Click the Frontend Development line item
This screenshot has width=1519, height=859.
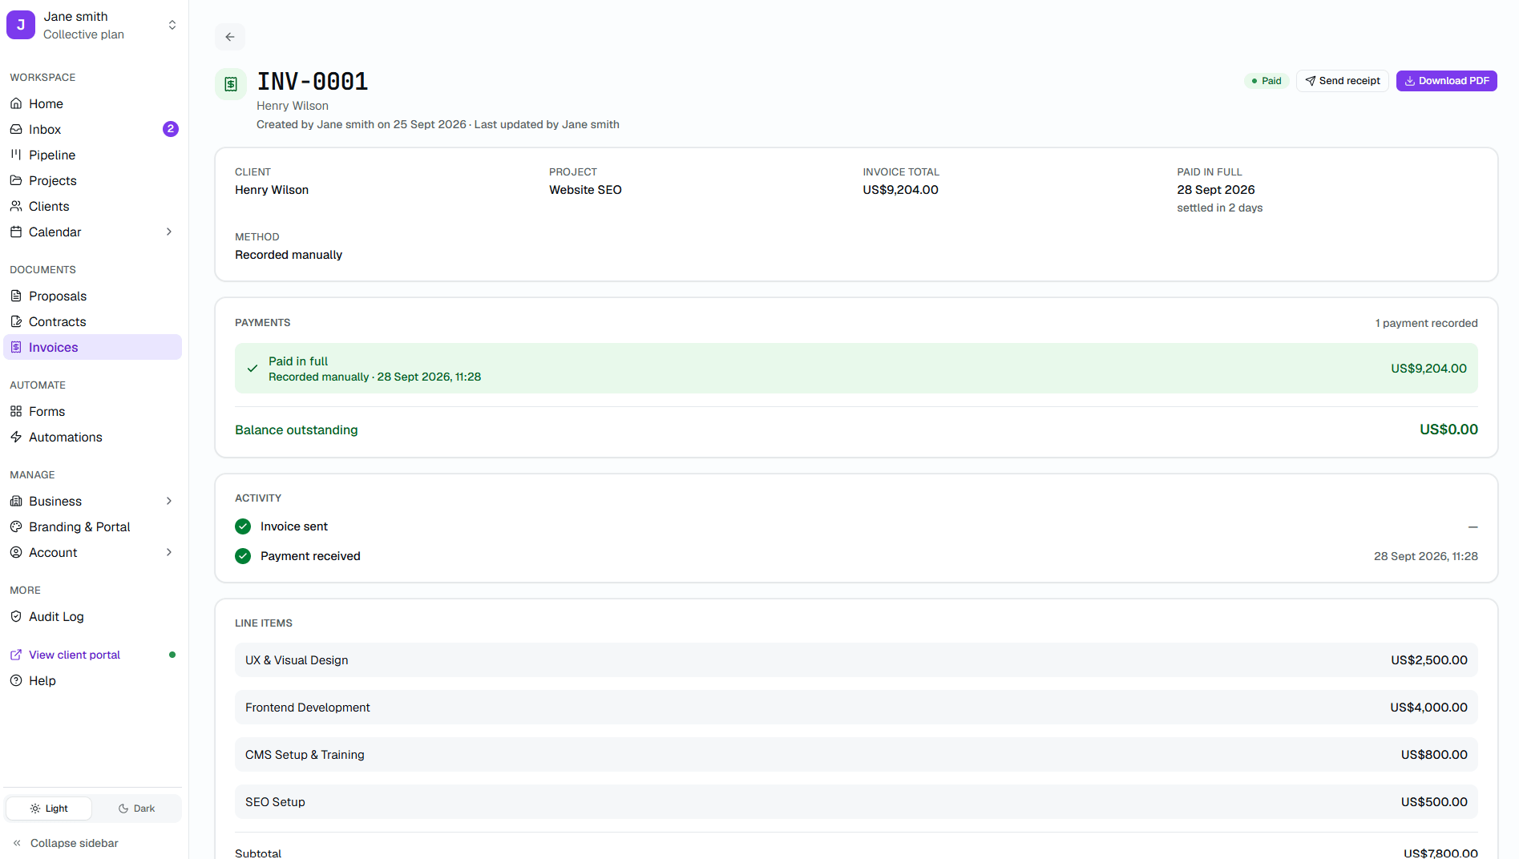(856, 708)
